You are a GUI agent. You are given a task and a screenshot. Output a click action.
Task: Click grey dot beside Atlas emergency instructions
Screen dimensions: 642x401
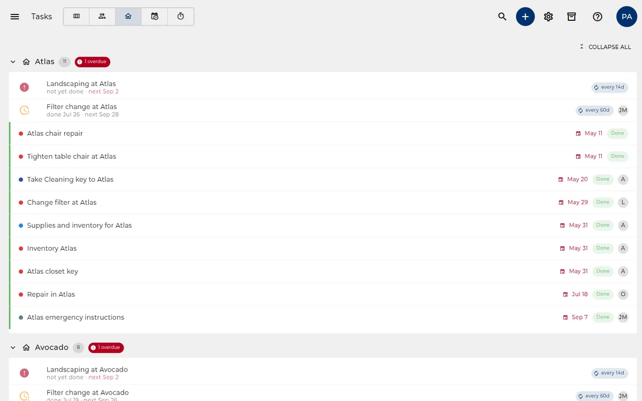21,318
